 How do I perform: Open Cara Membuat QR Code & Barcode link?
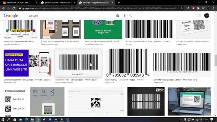pos(27,80)
